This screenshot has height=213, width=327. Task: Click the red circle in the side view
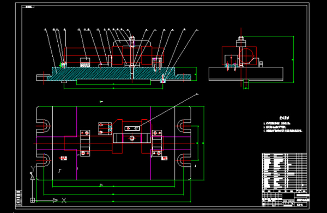246,55
